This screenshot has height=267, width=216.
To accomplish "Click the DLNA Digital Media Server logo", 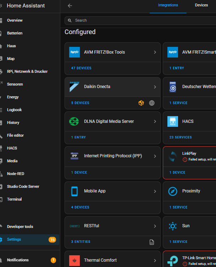I will click(x=74, y=121).
